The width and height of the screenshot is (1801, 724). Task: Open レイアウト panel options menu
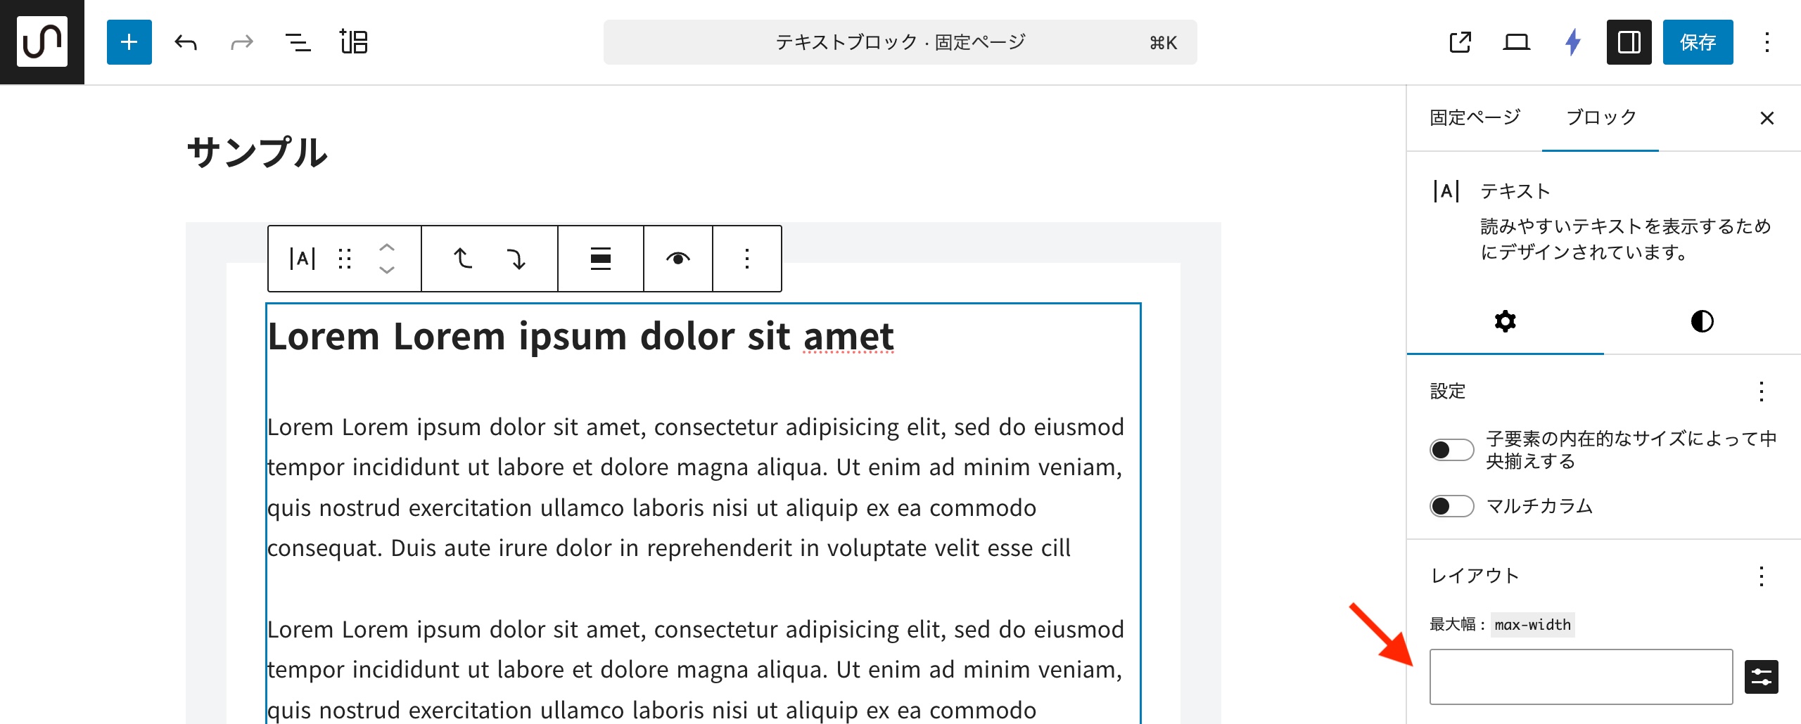(x=1761, y=576)
